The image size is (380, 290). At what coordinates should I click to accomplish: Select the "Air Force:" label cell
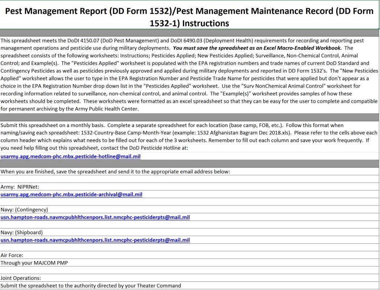point(189,255)
